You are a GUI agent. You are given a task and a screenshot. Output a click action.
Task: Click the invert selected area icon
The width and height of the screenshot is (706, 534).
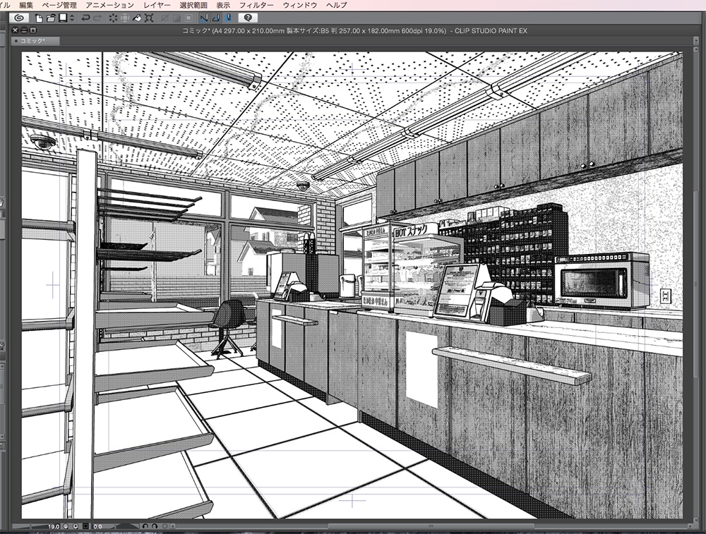coord(176,18)
